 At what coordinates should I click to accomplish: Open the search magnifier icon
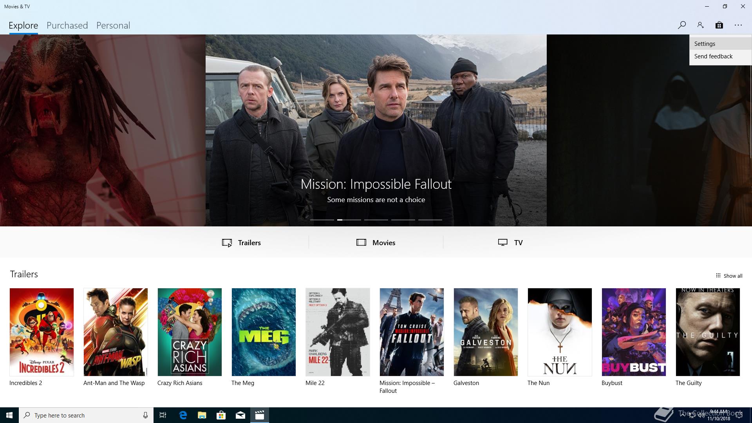pos(681,25)
